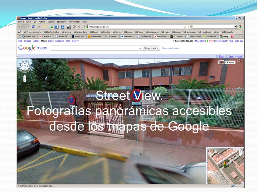Open the Herramientas menu
The image size is (257, 192).
click(74, 22)
